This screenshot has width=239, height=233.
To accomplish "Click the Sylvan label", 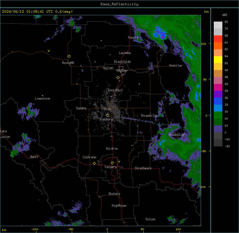I will [x=108, y=68].
